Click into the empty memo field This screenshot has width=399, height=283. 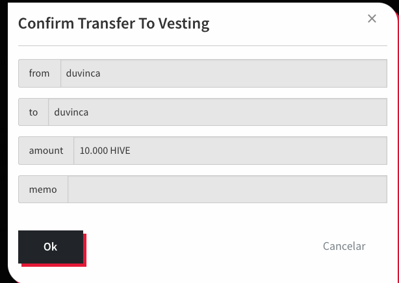click(x=227, y=189)
